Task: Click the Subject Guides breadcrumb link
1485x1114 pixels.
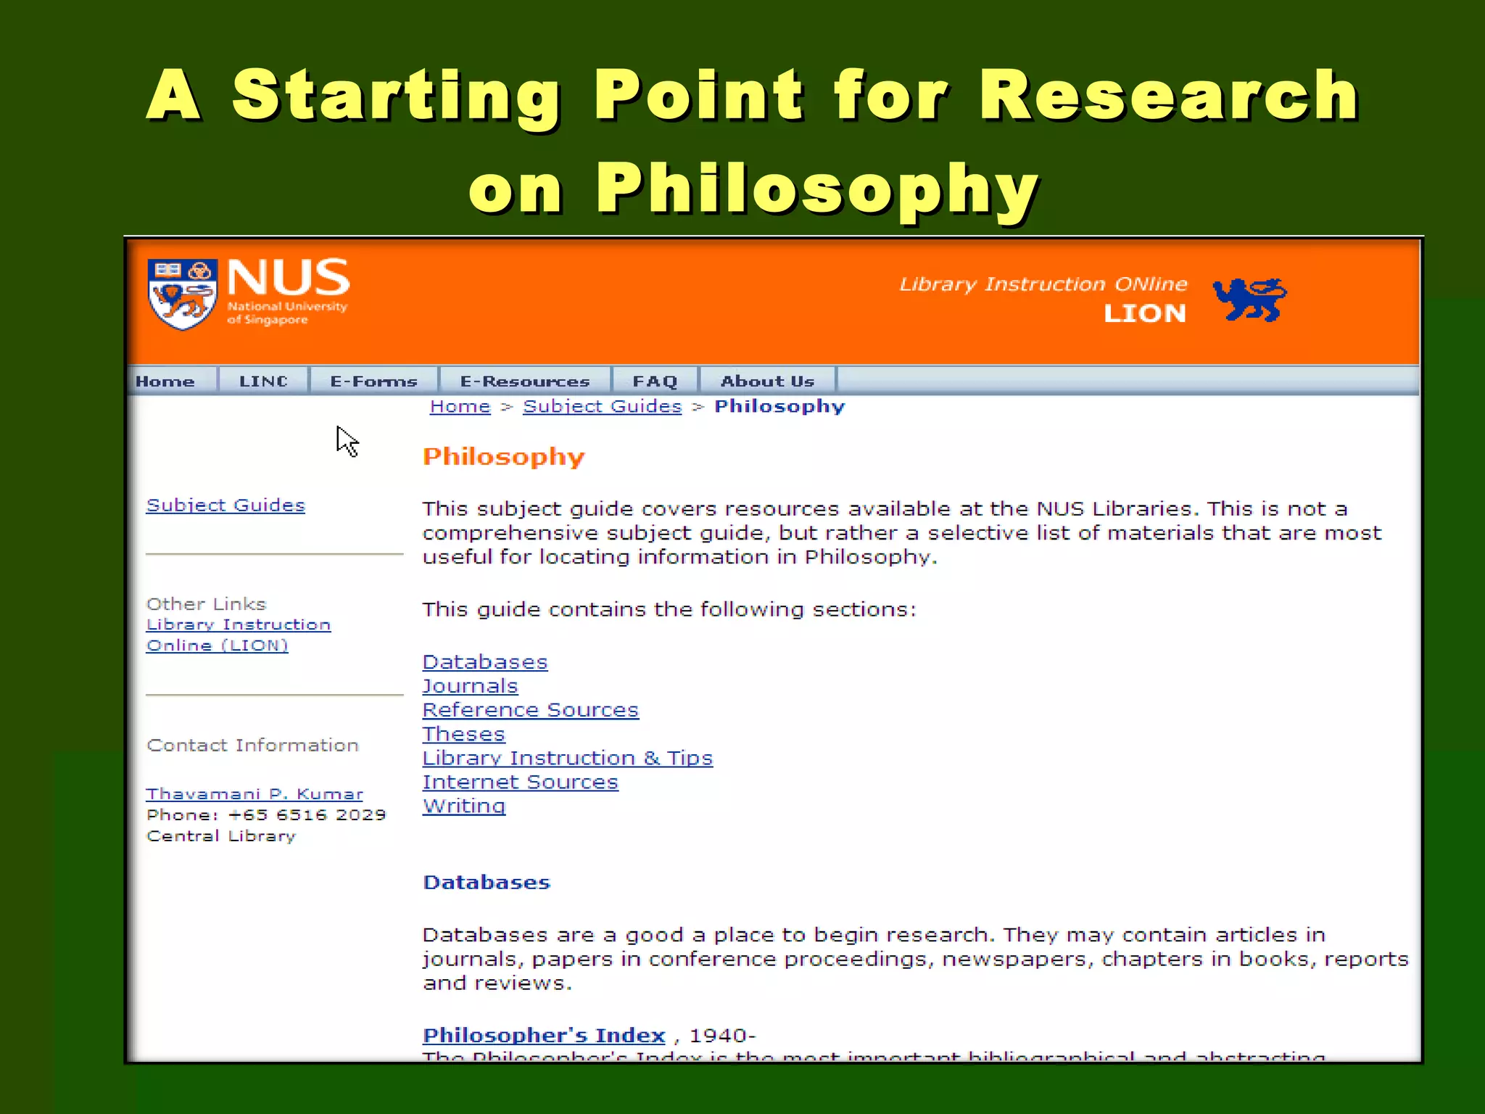Action: pyautogui.click(x=603, y=407)
